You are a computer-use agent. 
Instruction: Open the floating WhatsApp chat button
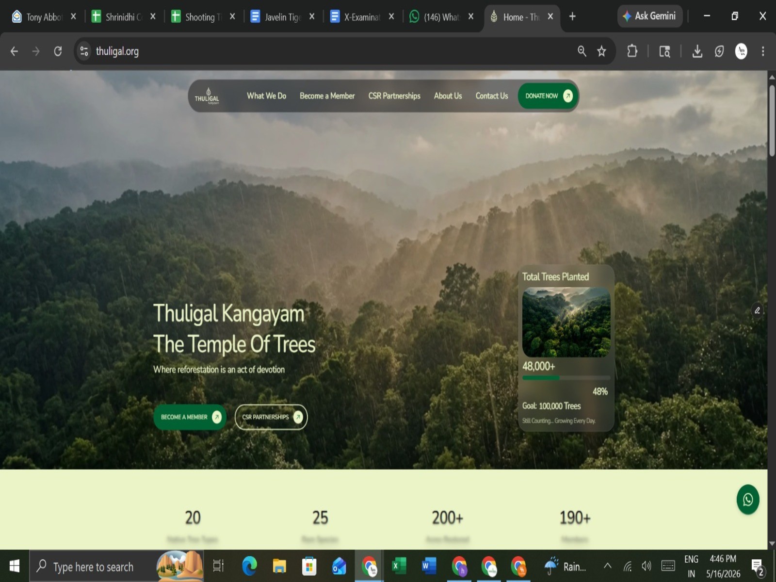coord(748,499)
